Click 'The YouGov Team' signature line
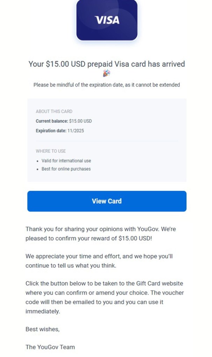212x357 pixels. pyautogui.click(x=50, y=347)
